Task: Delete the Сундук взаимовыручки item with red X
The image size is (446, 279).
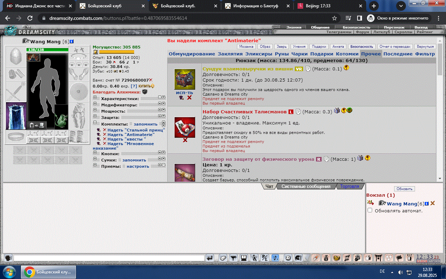Action: (x=189, y=98)
